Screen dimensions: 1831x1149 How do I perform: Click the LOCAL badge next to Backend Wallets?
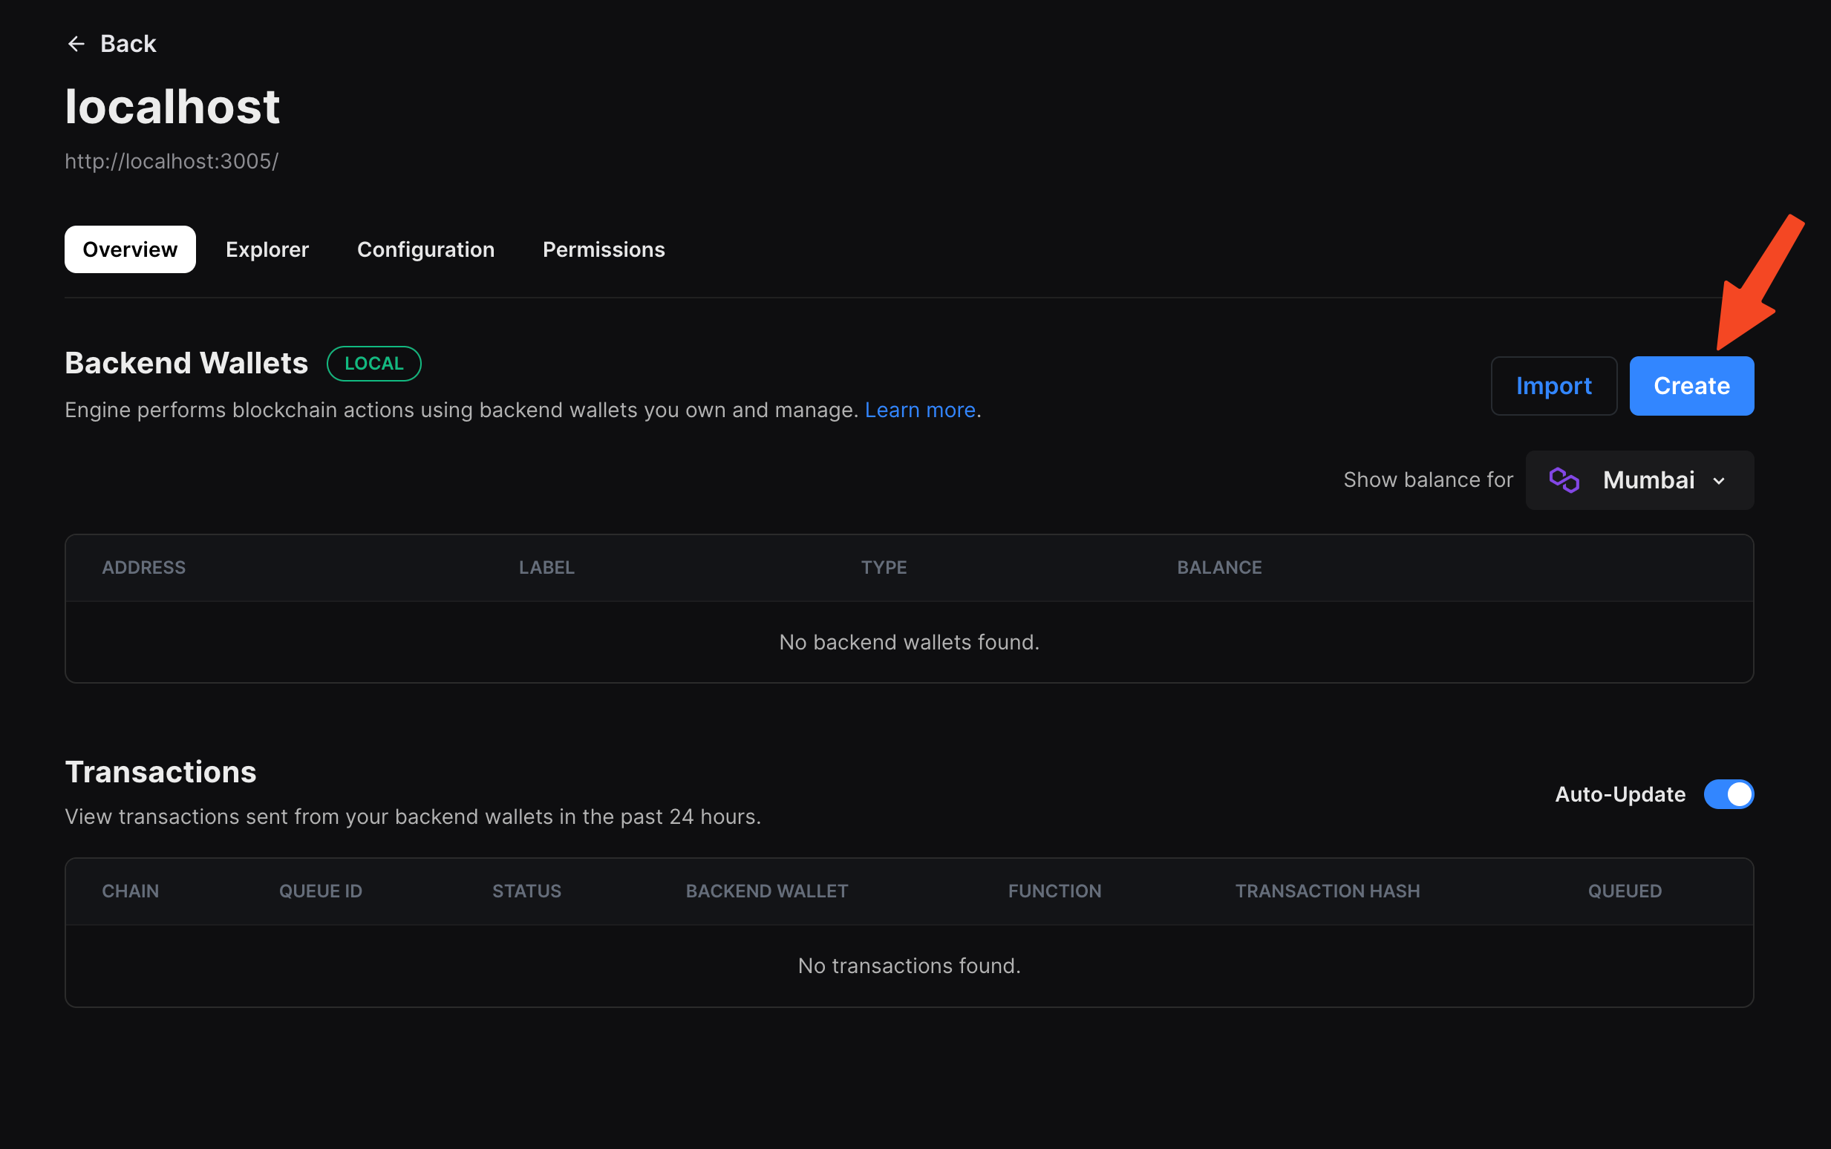(x=374, y=362)
